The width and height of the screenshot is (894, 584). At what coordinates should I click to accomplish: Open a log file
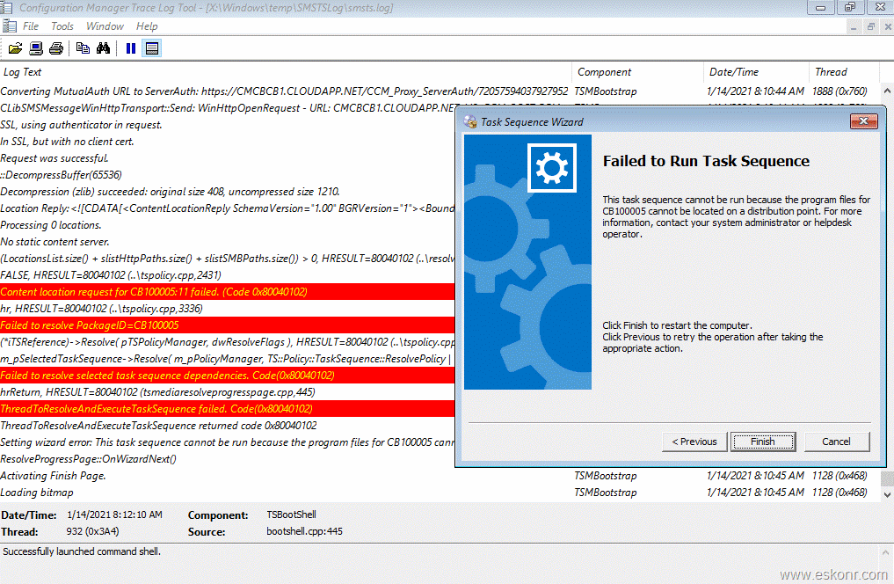[15, 47]
